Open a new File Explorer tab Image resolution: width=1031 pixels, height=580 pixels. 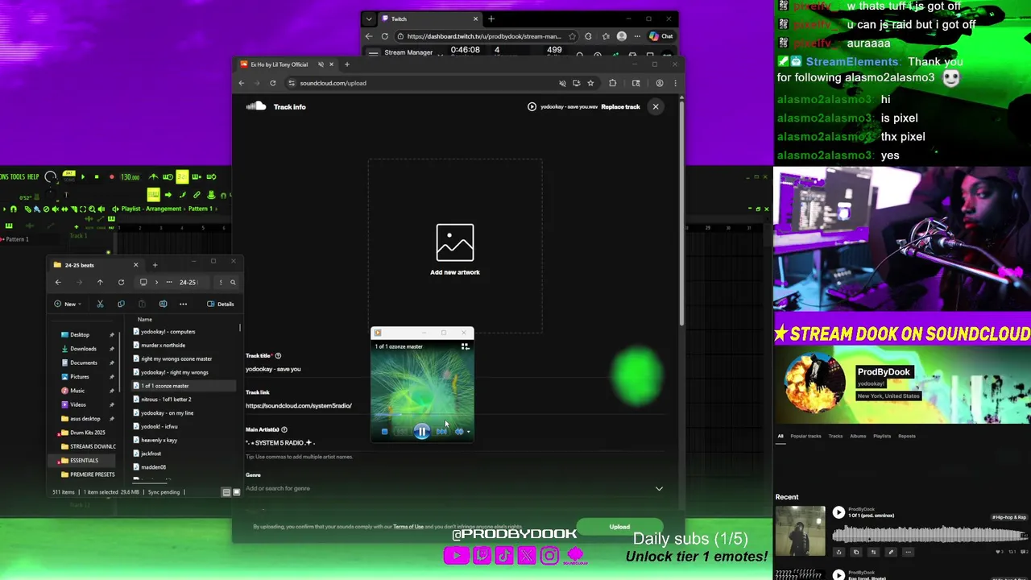click(x=155, y=265)
